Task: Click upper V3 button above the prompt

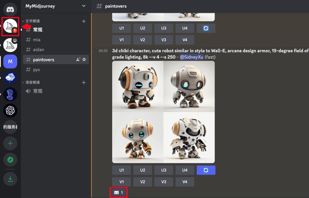Action: coord(164,40)
